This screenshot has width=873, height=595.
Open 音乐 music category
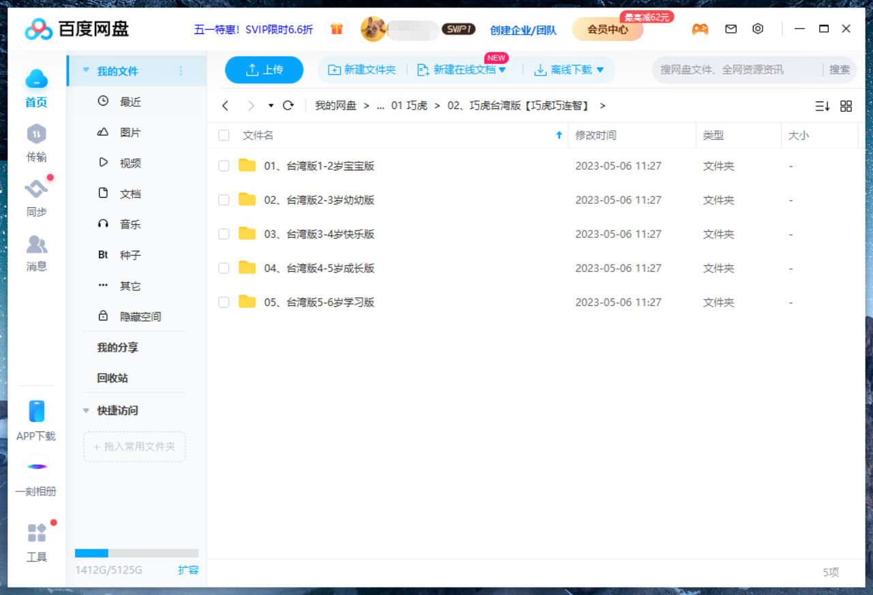pyautogui.click(x=130, y=224)
